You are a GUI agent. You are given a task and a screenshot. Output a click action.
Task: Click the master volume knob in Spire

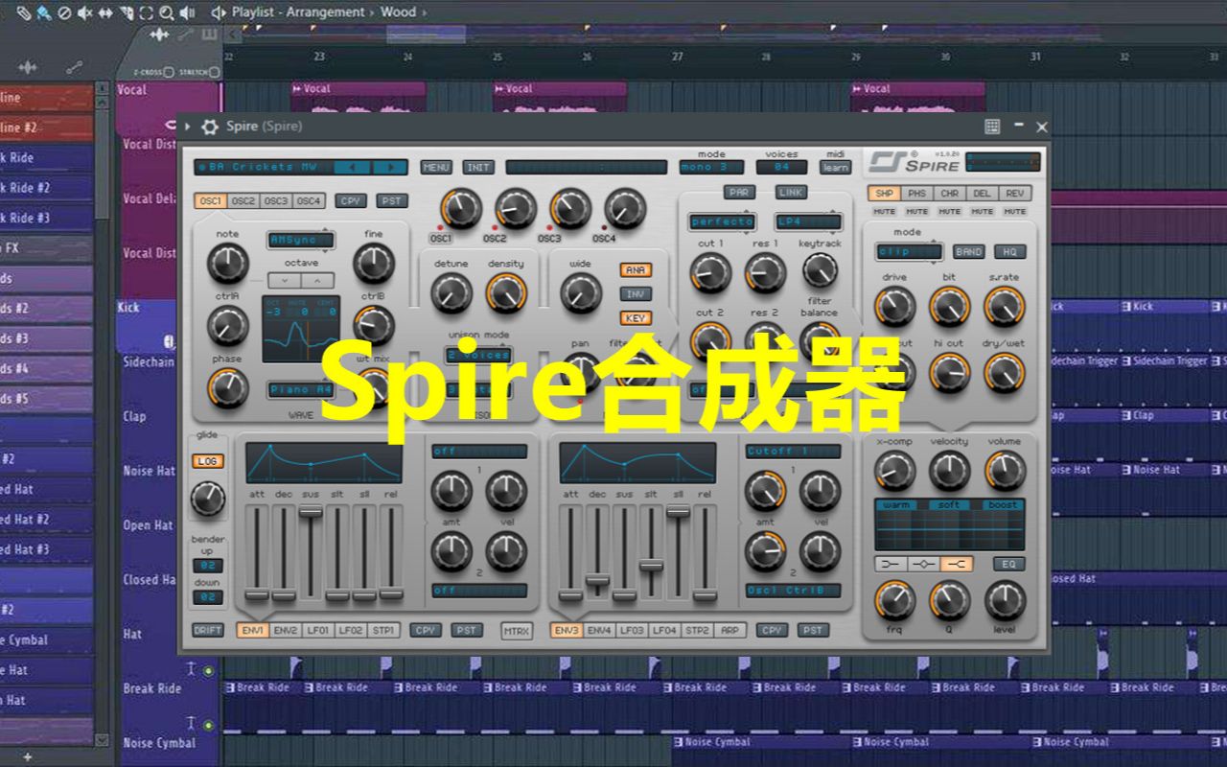(1005, 470)
